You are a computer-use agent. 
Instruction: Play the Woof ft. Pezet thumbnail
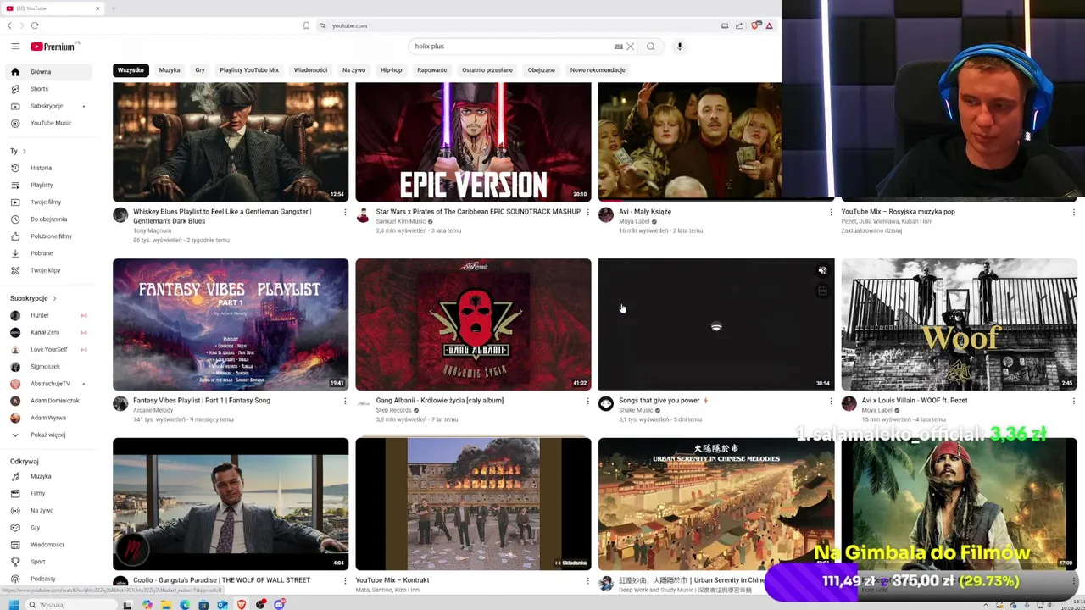959,324
